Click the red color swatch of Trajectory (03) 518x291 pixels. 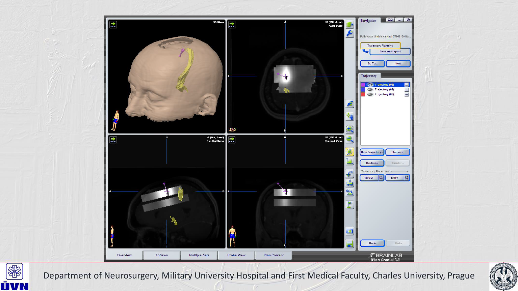tap(363, 94)
